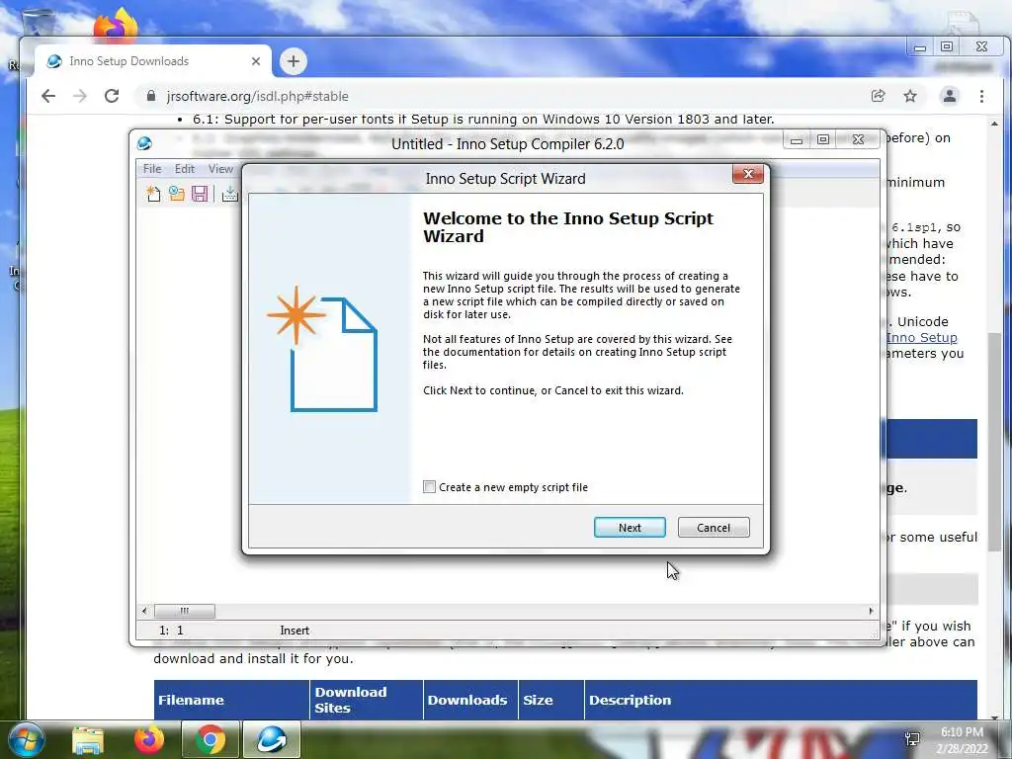Switch to Chrome in the taskbar

coord(210,739)
